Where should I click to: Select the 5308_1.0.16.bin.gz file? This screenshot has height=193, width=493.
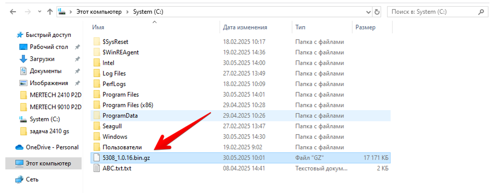[x=126, y=157]
